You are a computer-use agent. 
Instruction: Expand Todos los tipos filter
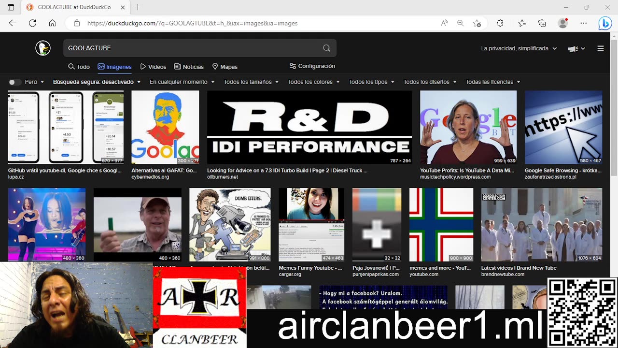371,82
